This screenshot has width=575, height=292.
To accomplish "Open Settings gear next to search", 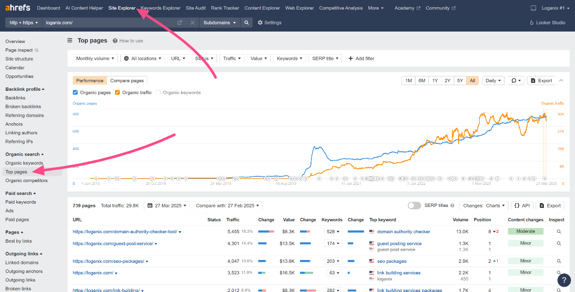I will click(269, 22).
